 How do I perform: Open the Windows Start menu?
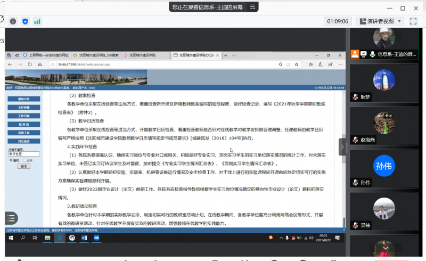pos(11,238)
